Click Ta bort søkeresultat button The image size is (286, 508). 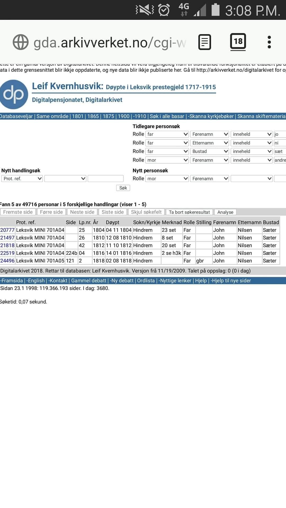(189, 212)
